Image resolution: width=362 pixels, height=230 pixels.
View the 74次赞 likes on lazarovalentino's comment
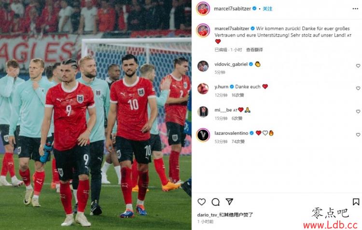[x=238, y=141]
